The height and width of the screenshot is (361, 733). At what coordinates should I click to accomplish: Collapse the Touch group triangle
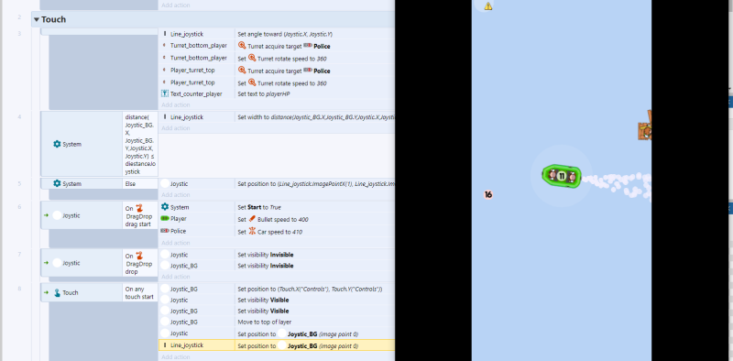[37, 19]
